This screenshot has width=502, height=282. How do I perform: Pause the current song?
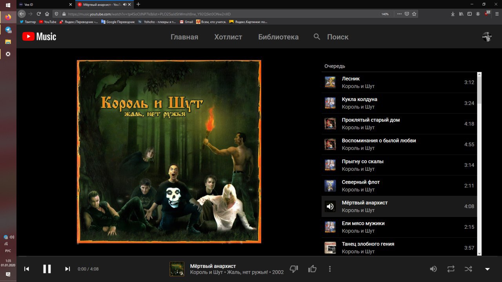[47, 269]
